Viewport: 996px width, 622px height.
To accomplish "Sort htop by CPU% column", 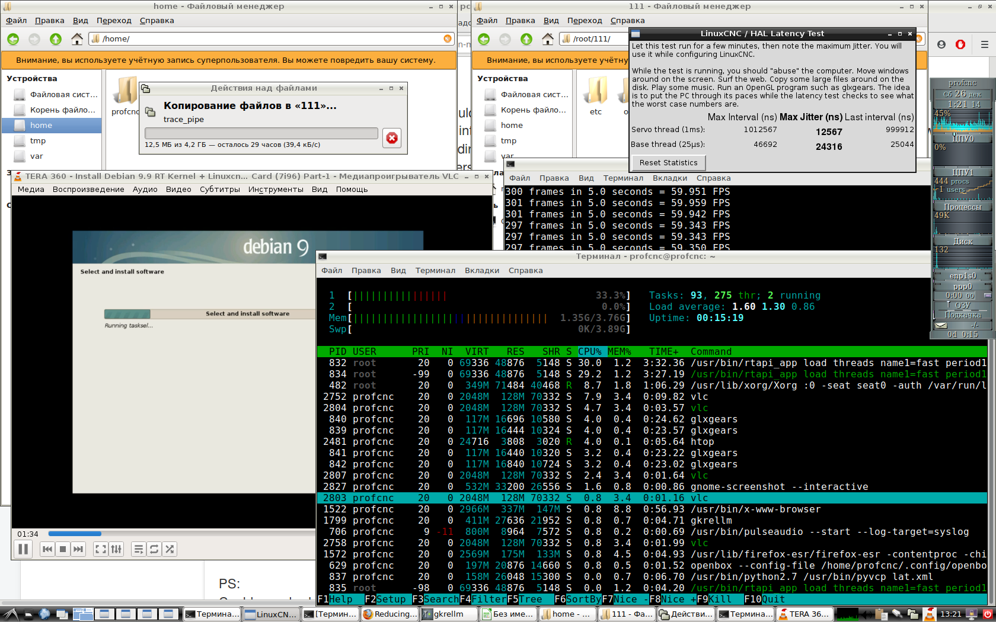I will click(590, 352).
